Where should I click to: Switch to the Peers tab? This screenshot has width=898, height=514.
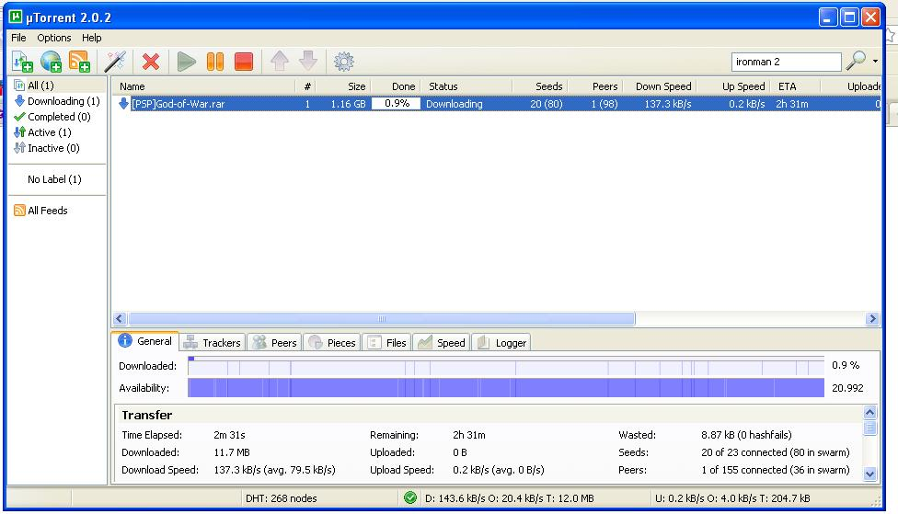(x=275, y=343)
